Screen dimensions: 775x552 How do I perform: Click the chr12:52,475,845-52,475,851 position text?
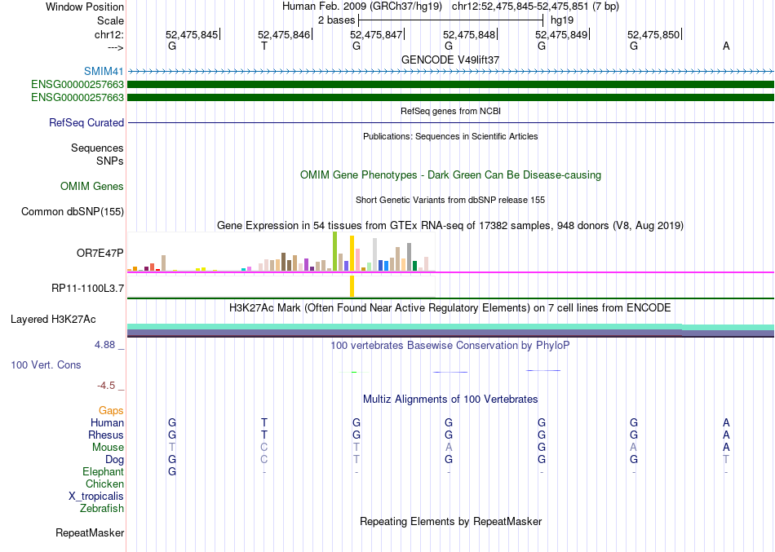(x=535, y=7)
